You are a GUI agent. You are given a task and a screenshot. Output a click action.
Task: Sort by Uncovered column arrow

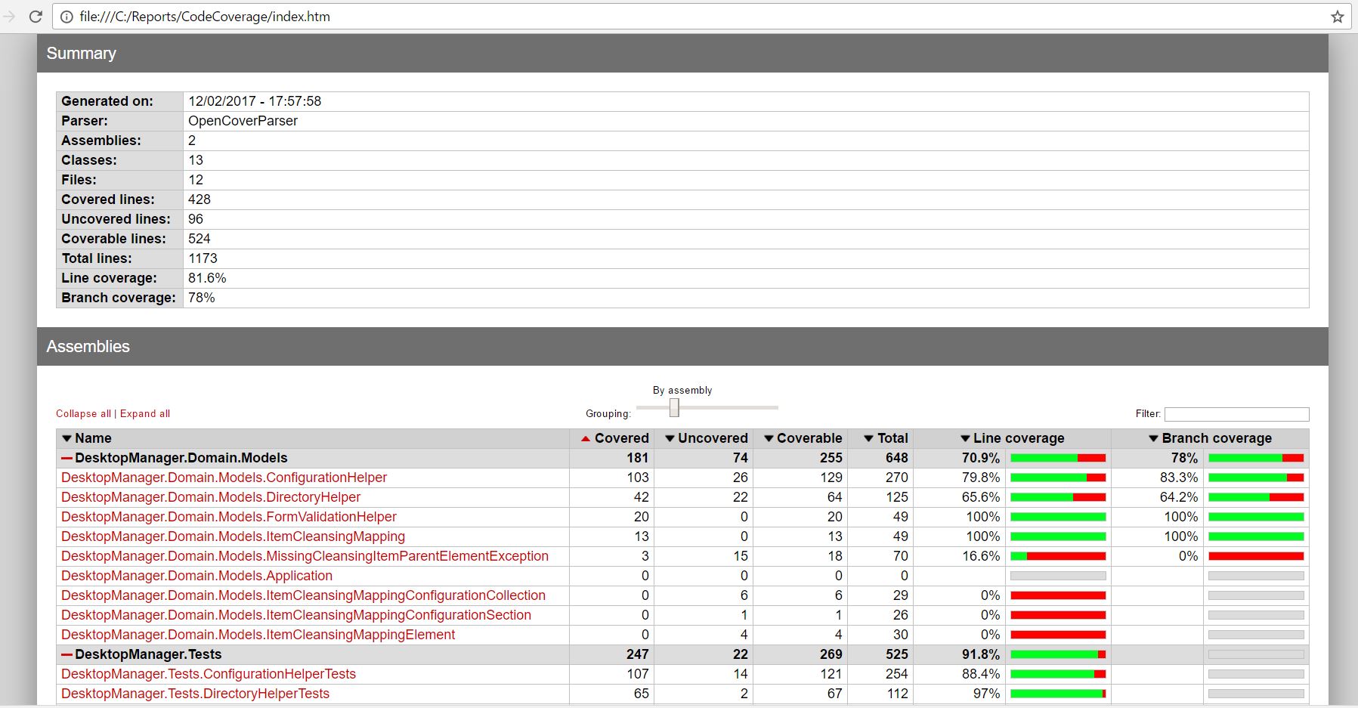(669, 438)
